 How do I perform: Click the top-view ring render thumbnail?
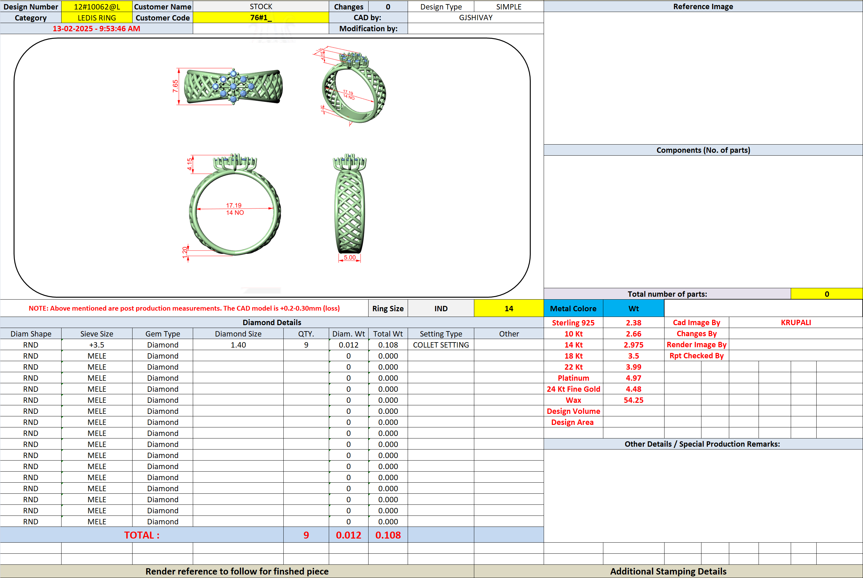(233, 86)
